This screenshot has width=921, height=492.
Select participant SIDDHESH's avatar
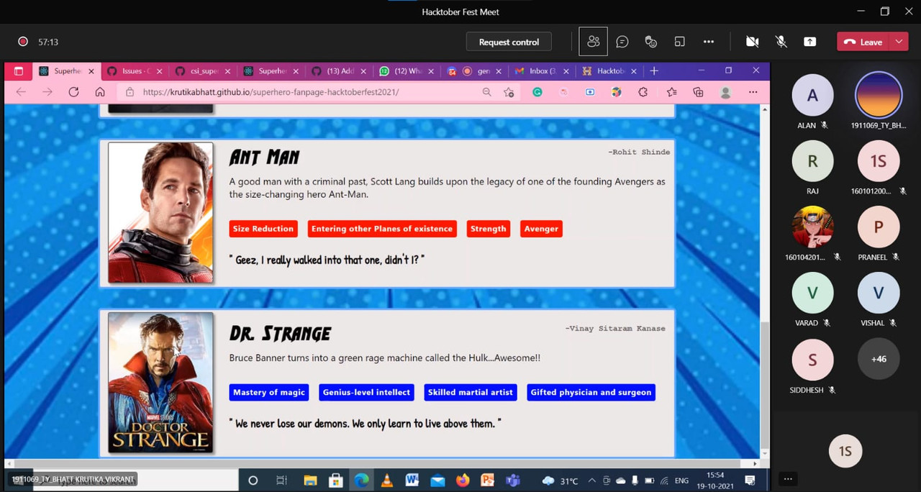(x=812, y=360)
